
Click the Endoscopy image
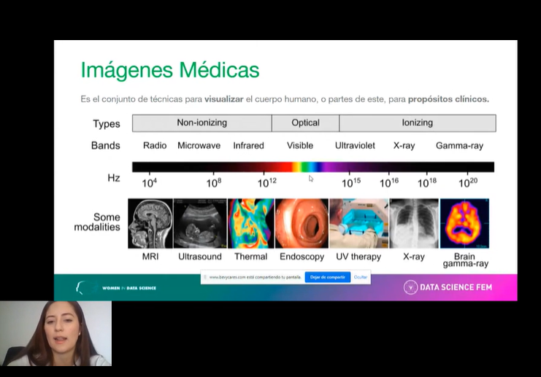[302, 223]
